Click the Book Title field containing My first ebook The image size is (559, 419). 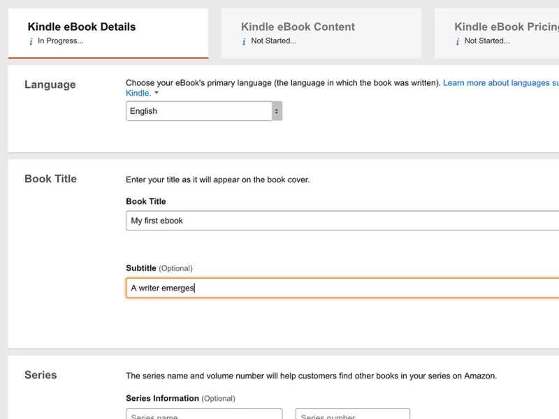point(342,221)
